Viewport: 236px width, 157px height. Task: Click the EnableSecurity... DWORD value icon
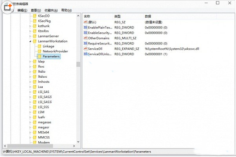click(85, 33)
